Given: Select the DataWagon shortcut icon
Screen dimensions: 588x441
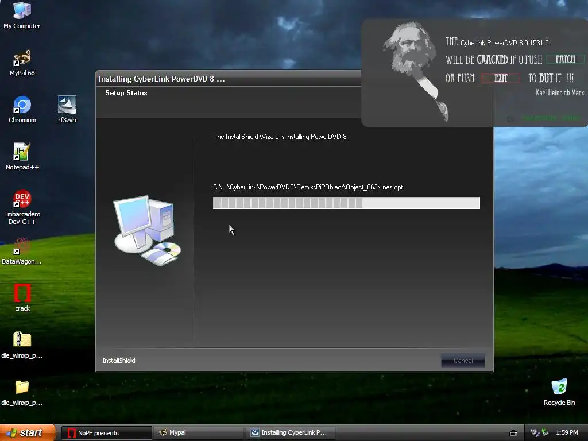Looking at the screenshot, I should (22, 251).
